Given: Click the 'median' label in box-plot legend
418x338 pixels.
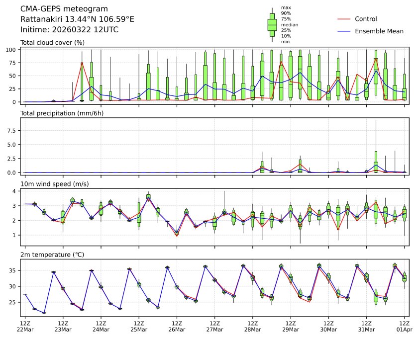Looking at the screenshot, I should tap(289, 24).
